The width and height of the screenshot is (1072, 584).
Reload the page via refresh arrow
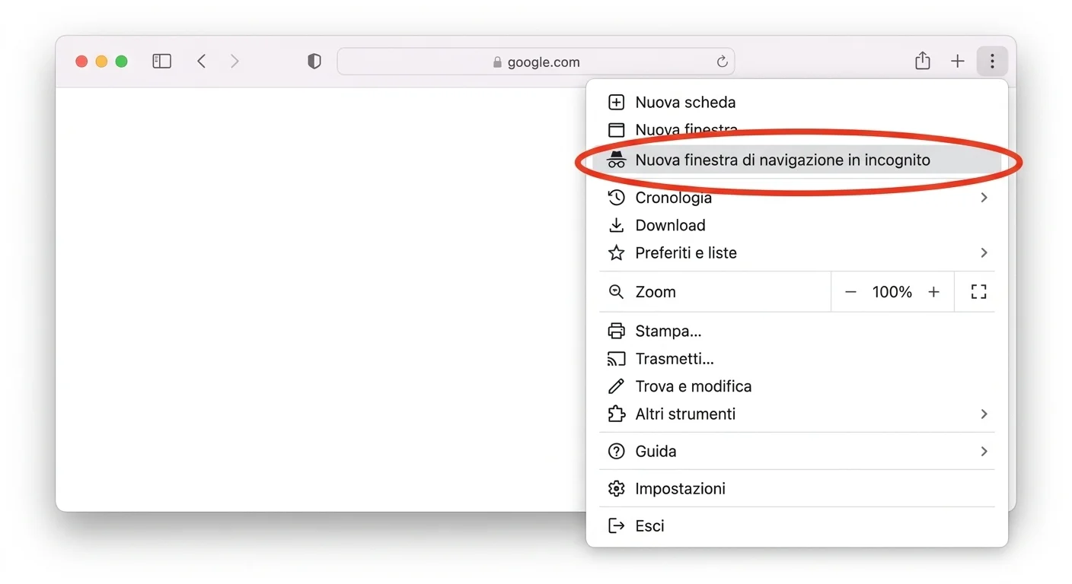click(722, 62)
